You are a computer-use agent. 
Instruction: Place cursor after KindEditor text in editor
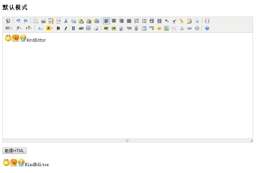(x=46, y=40)
